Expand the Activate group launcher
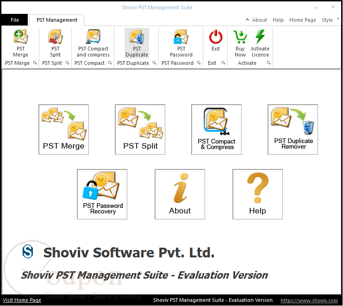 tap(269, 63)
